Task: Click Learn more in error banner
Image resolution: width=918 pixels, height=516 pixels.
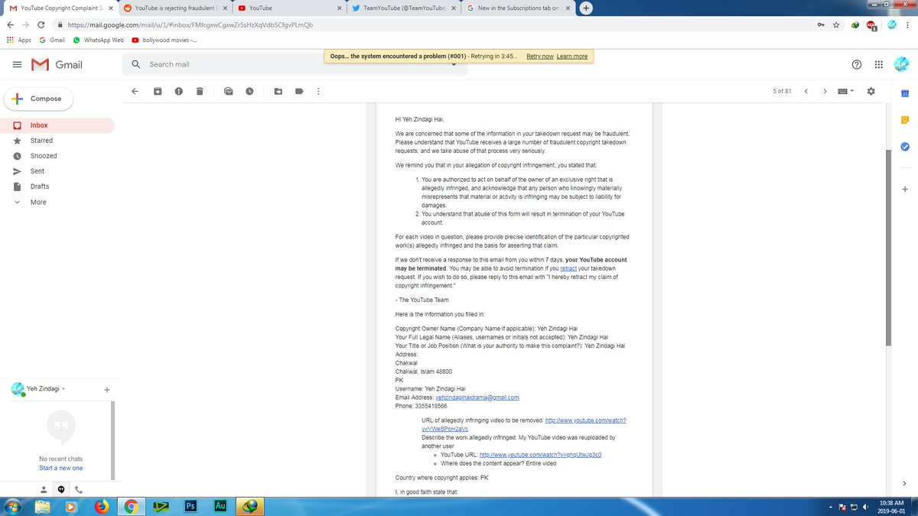Action: (x=572, y=57)
